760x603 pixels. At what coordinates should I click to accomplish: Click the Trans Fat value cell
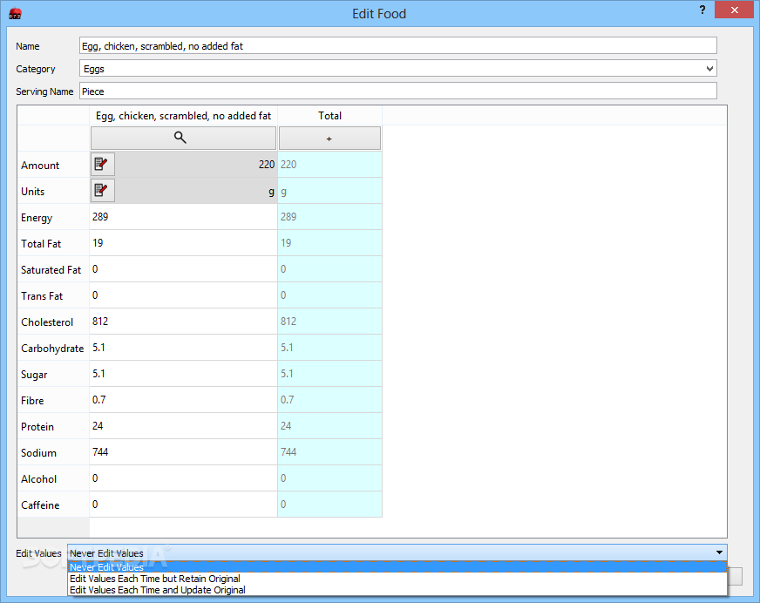tap(183, 295)
